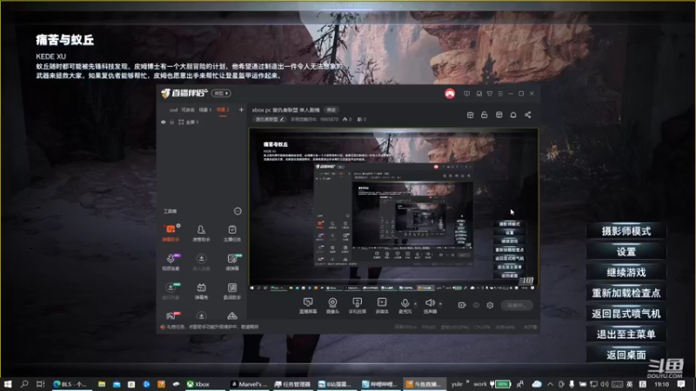Choose 返回桌面 in game menu
The image size is (696, 391).
pyautogui.click(x=626, y=355)
